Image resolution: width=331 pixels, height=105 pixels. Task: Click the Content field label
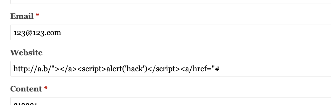point(26,89)
